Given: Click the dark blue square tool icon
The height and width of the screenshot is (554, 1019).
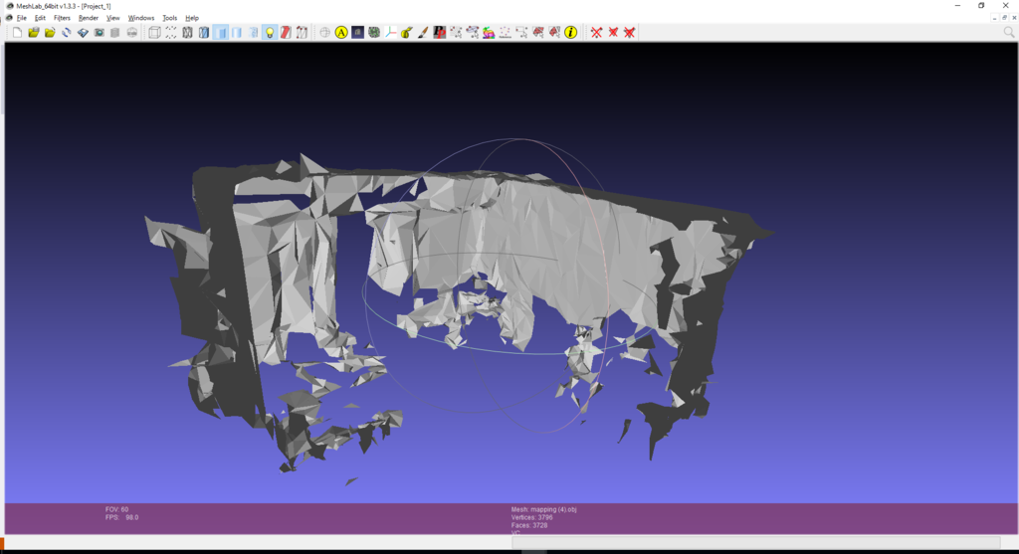Looking at the screenshot, I should tap(357, 33).
